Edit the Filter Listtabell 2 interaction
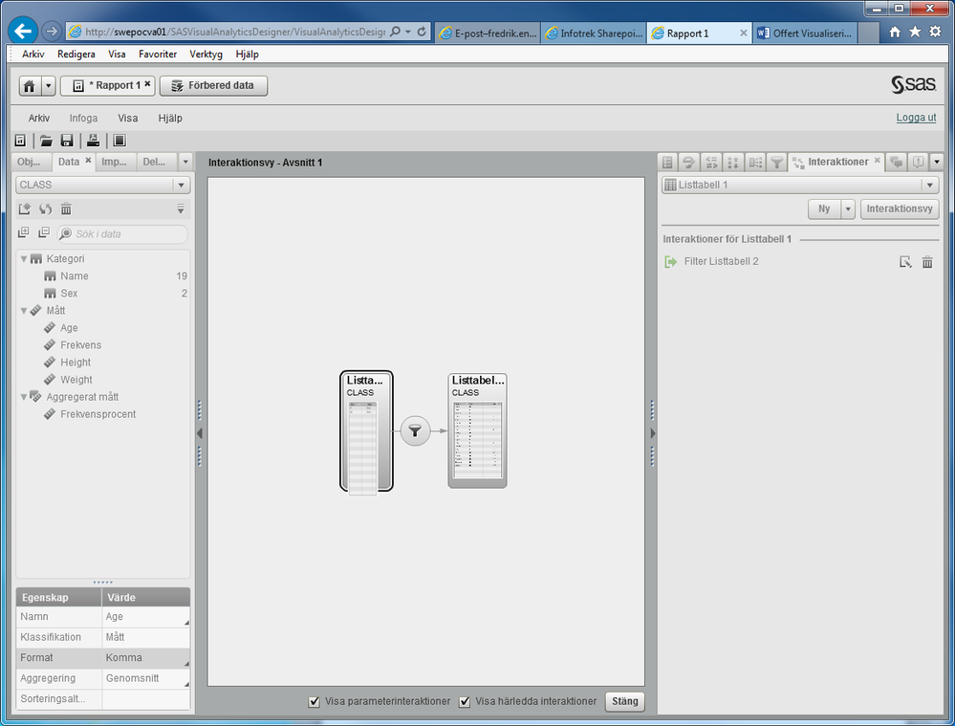955x726 pixels. (x=905, y=262)
